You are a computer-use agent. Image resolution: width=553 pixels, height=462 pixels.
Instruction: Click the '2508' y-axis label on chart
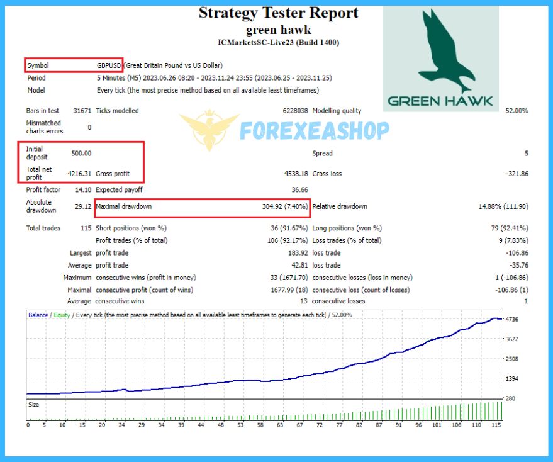click(x=512, y=359)
